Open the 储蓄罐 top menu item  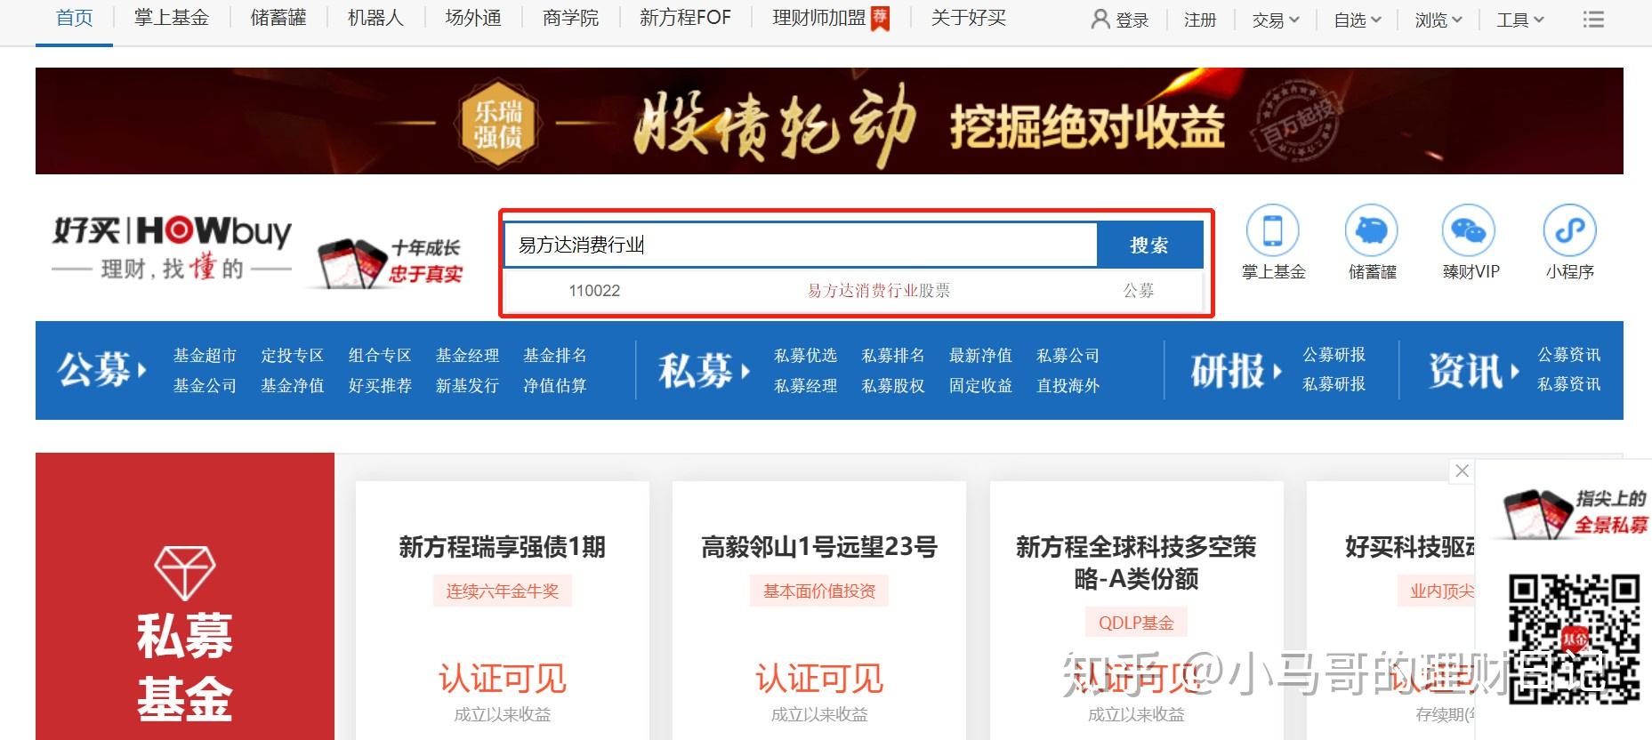point(278,18)
